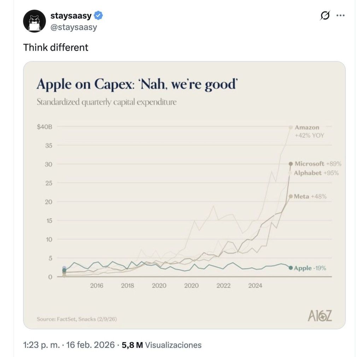Screen dimensions: 362x357
Task: Click the 'Think different' tweet text
Action: (56, 47)
